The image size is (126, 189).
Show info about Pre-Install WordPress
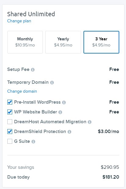point(64,102)
